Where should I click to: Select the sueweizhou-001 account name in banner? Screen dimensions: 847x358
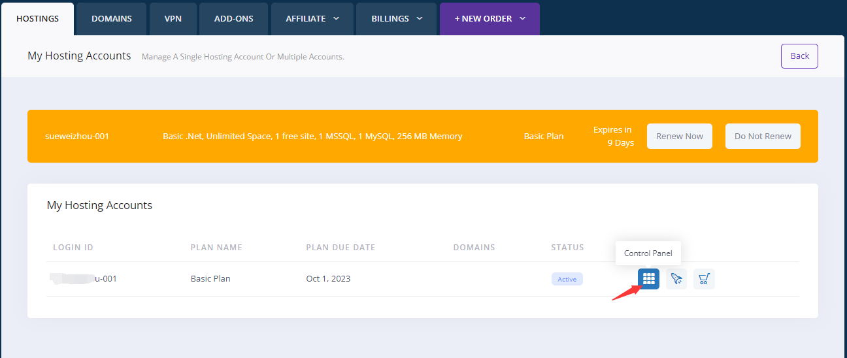77,137
